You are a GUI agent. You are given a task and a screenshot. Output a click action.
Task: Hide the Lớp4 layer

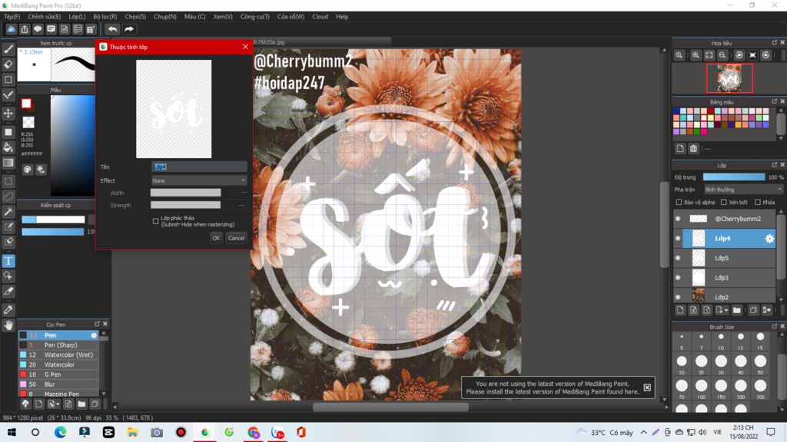[x=678, y=239]
